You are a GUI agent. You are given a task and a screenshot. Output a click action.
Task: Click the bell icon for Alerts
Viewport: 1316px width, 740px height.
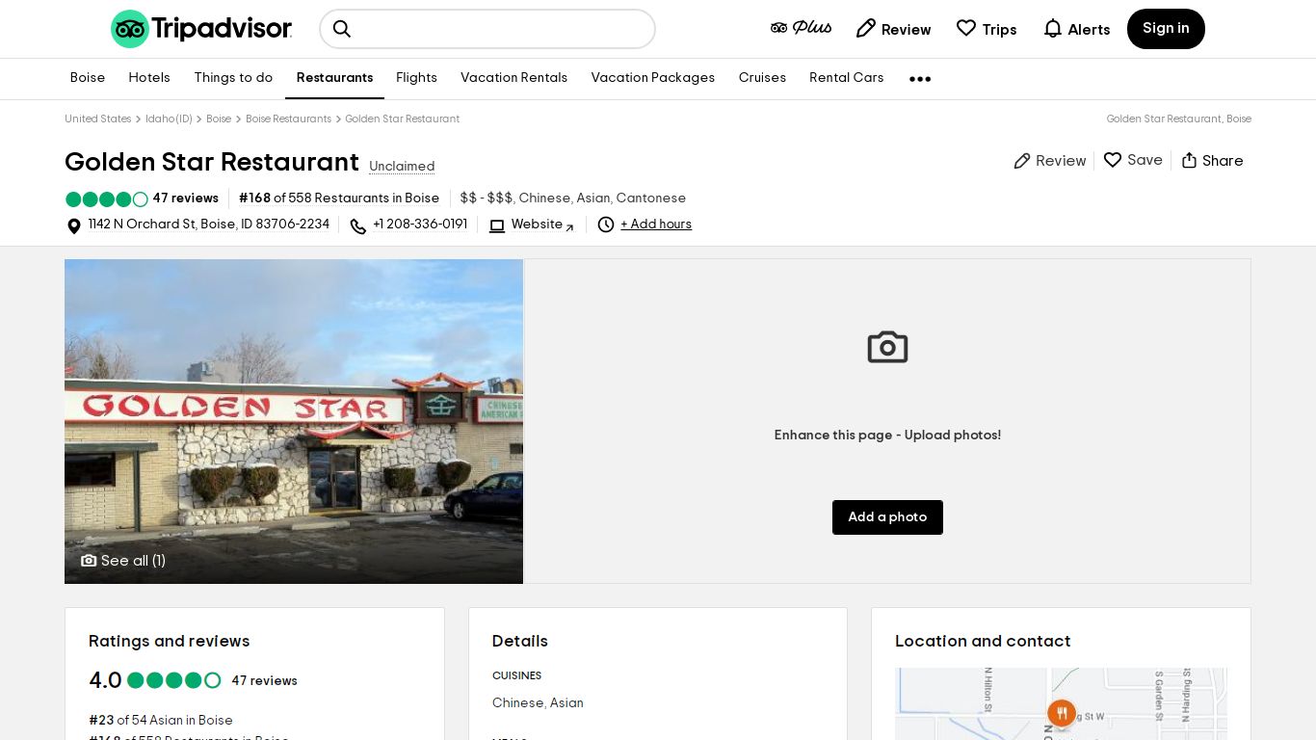pyautogui.click(x=1053, y=29)
